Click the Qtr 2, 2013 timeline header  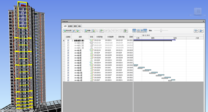click(x=146, y=35)
